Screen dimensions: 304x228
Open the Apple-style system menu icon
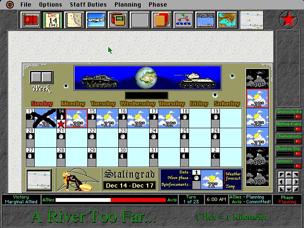pos(9,5)
